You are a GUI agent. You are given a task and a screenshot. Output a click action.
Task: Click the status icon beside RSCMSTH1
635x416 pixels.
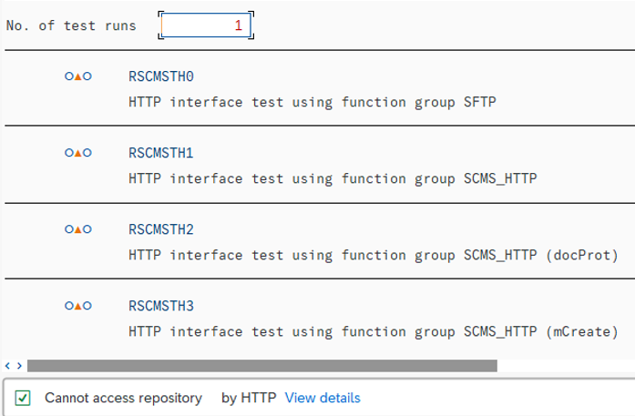(78, 153)
